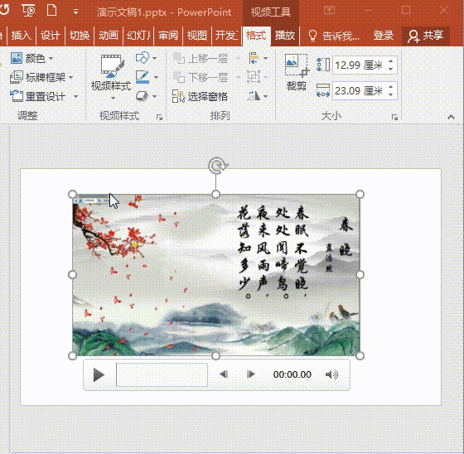Open the 插入 ribbon tab
Screen dimensions: 464x454
point(21,36)
